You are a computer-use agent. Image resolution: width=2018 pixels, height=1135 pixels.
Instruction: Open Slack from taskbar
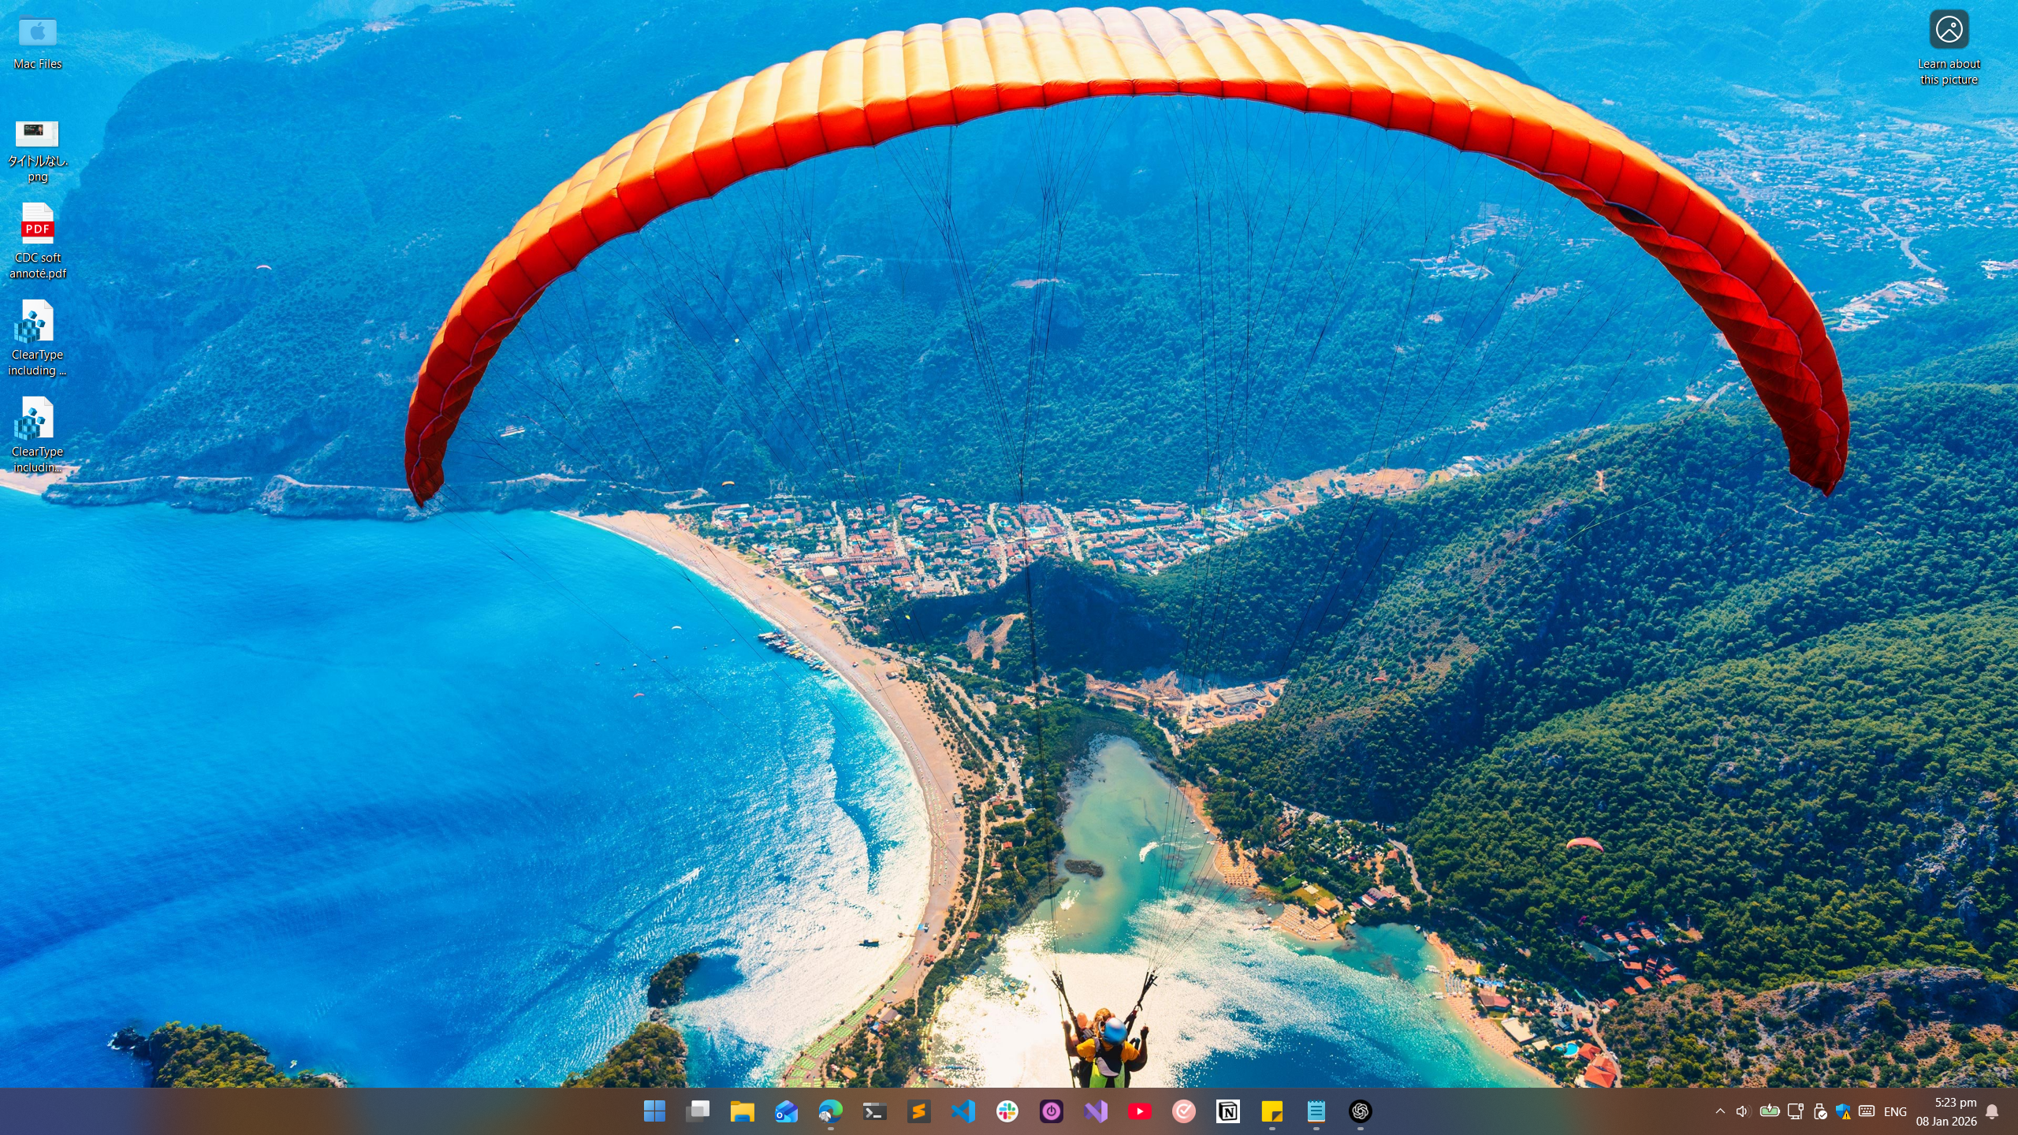tap(1007, 1111)
